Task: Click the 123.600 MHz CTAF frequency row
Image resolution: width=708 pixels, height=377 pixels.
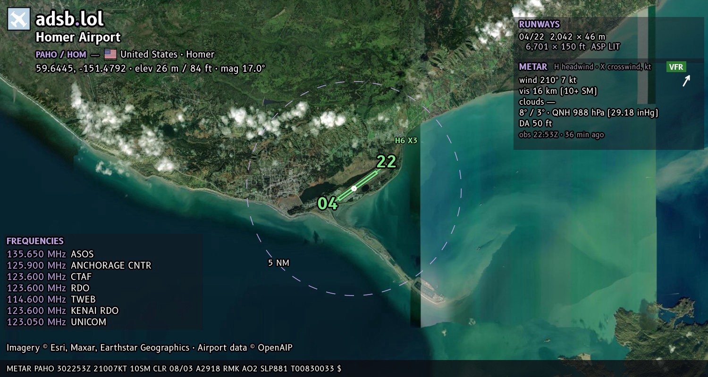Action: click(x=49, y=277)
